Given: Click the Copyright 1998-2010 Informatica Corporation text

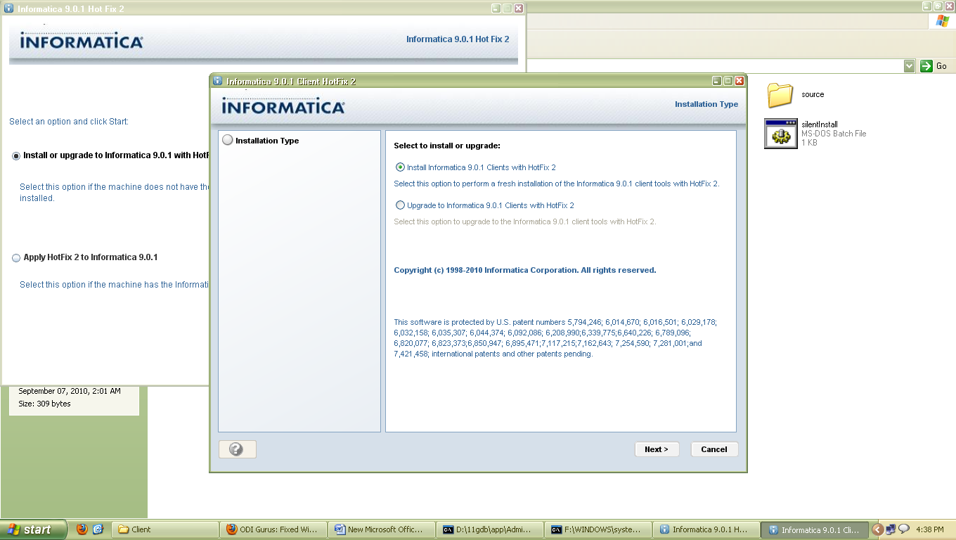Looking at the screenshot, I should click(x=525, y=270).
